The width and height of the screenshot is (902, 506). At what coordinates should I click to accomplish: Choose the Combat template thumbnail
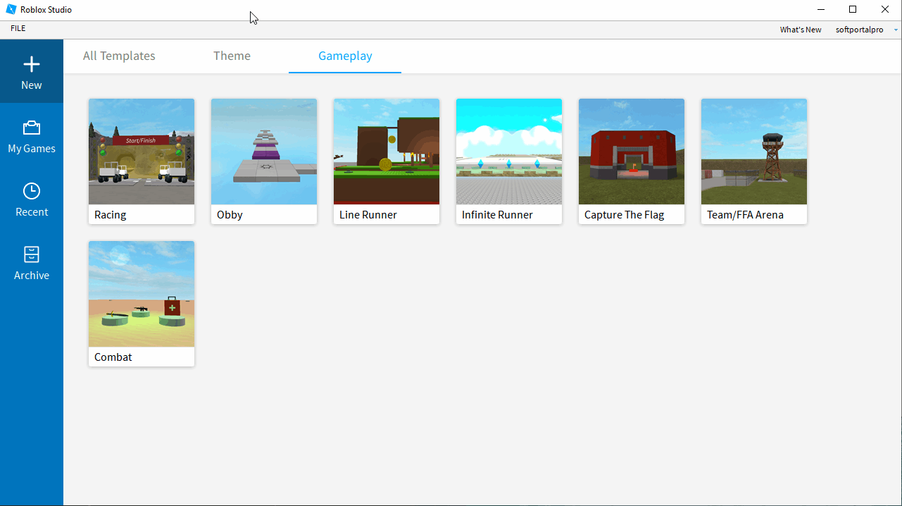pos(142,294)
